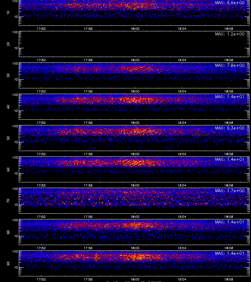Click the 7R spectrogram plot area
Screen dimensions: 251x282
click(x=134, y=201)
